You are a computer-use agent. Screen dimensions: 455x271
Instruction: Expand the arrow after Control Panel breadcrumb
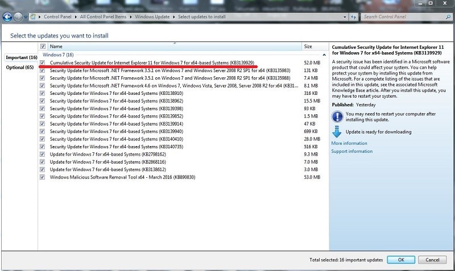76,17
